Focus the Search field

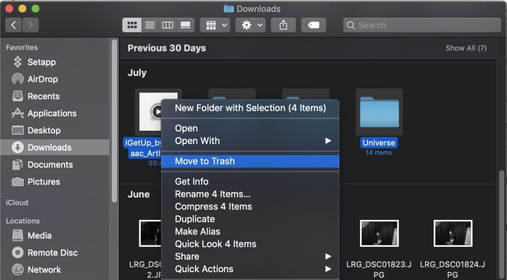point(422,25)
